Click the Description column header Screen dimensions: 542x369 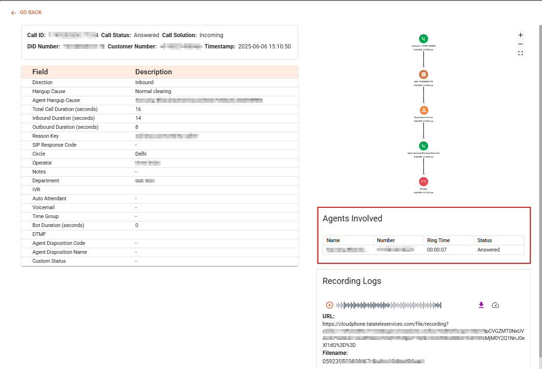coord(154,72)
